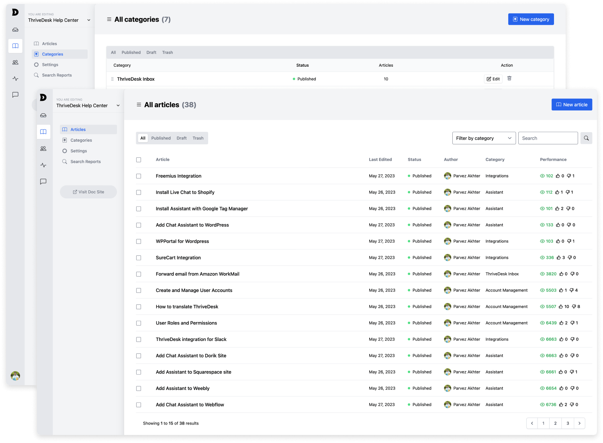This screenshot has width=603, height=443.
Task: Open ThriveDesk integration for Slack article
Action: click(x=191, y=339)
